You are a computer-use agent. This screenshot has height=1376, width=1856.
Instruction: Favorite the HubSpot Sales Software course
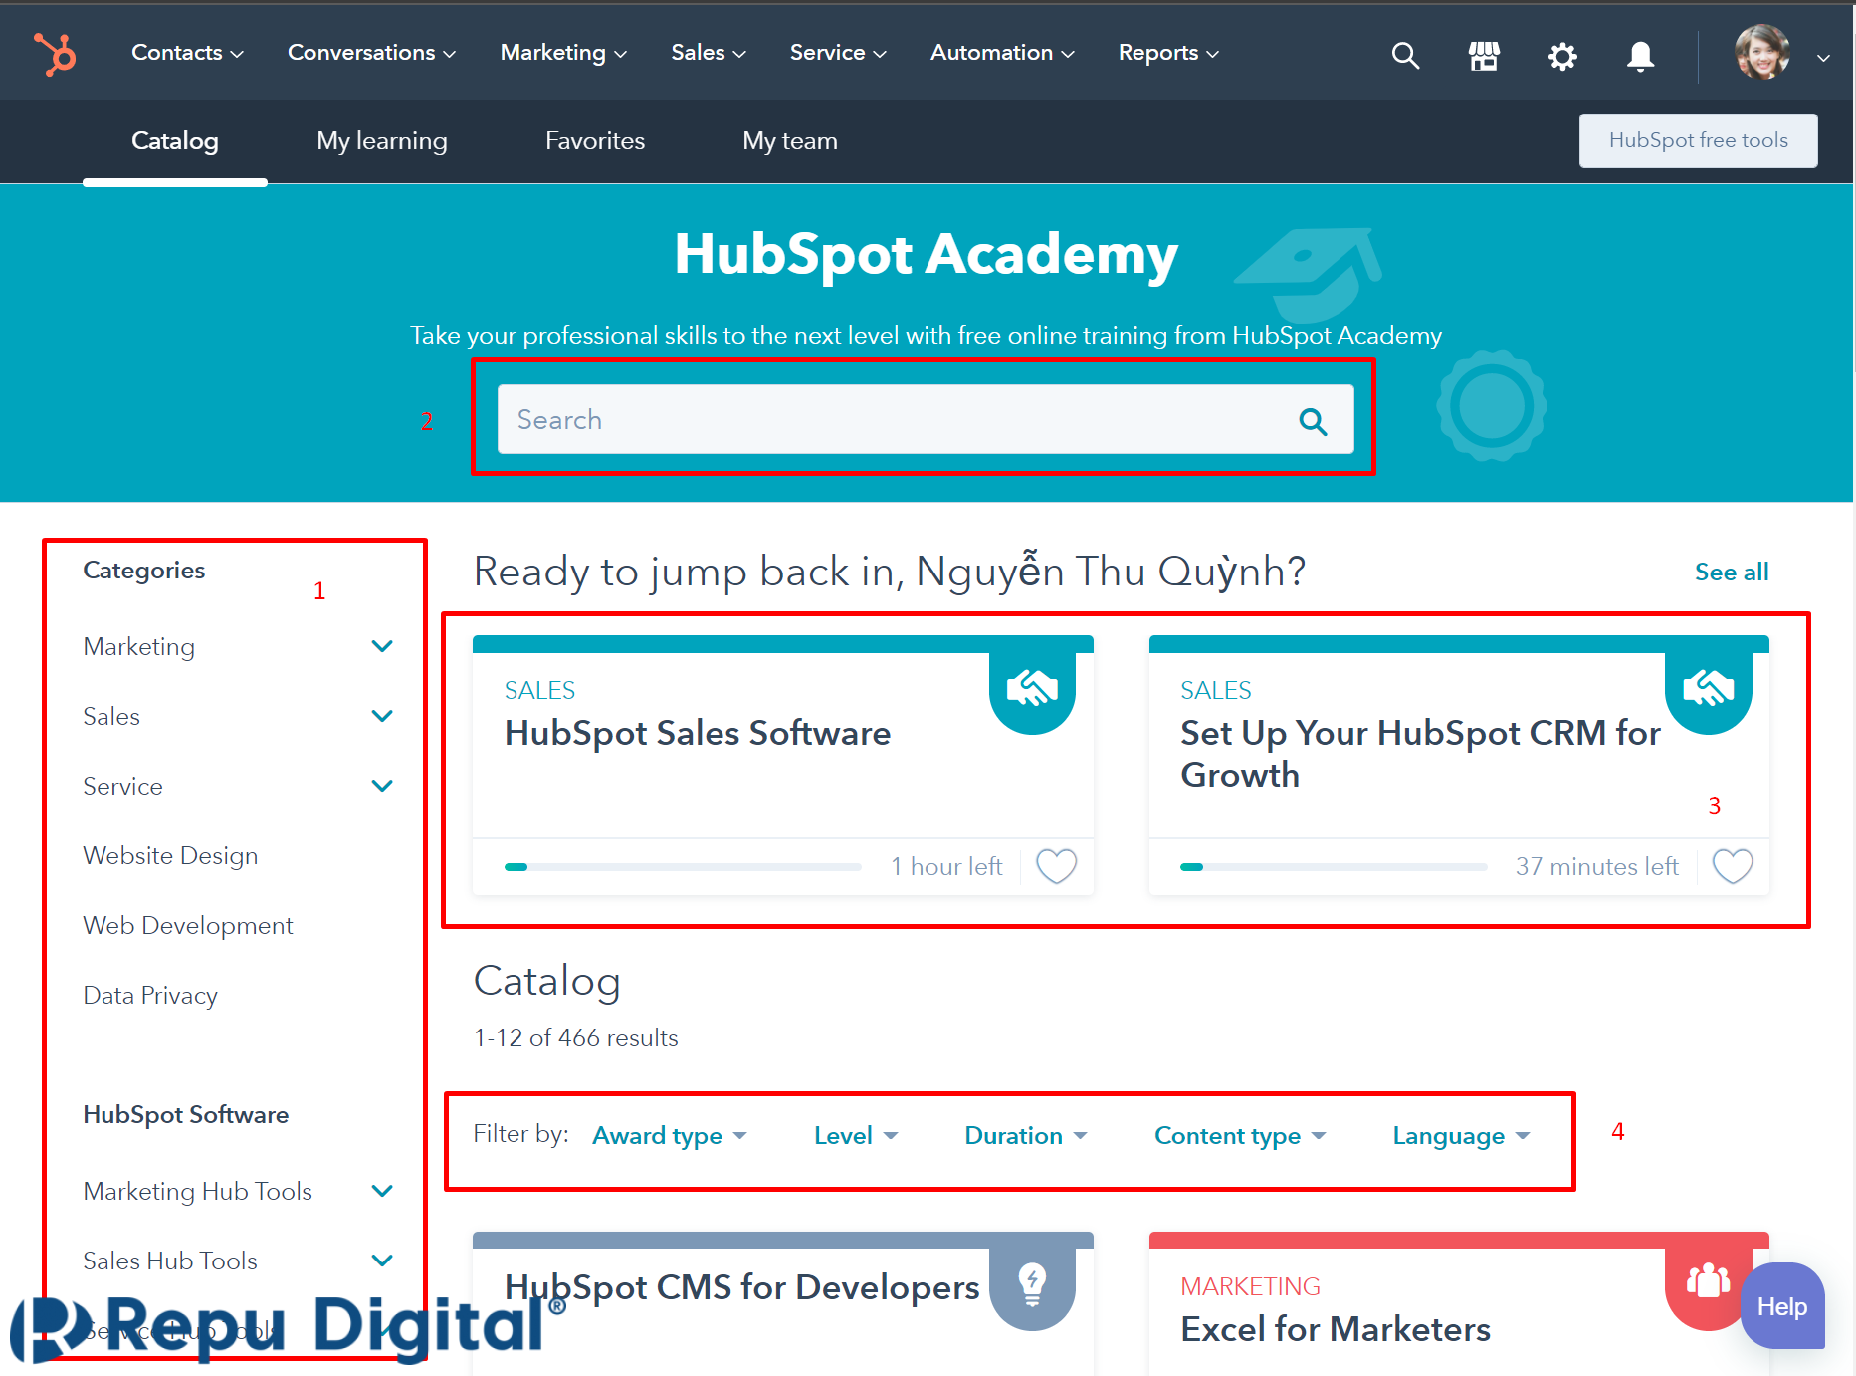(1056, 866)
